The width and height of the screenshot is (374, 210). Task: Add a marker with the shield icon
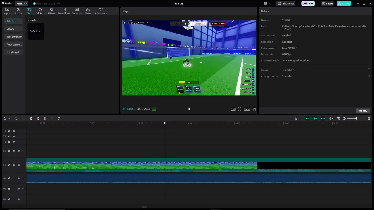pos(59,118)
